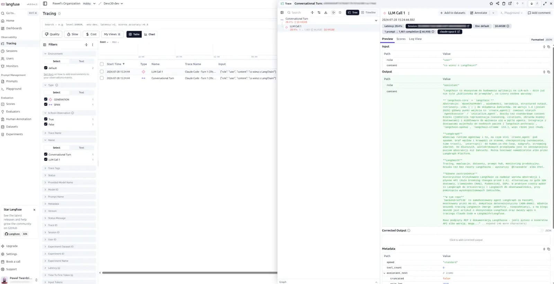
Task: Toggle the Conversational Turn name checkbox
Action: 46,154
